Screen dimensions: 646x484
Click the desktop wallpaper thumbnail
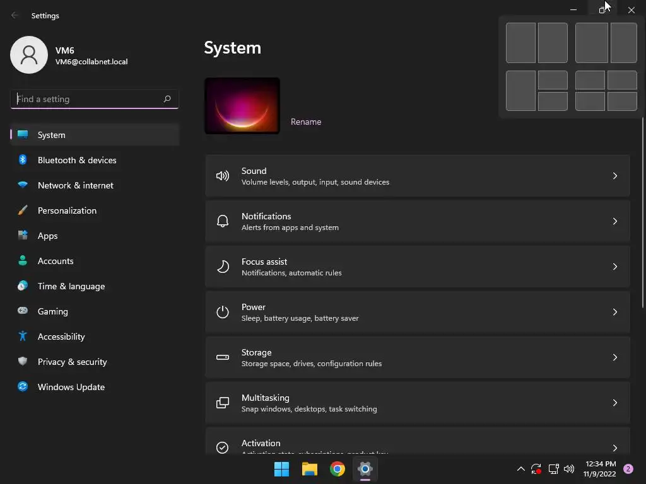(x=242, y=106)
